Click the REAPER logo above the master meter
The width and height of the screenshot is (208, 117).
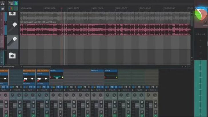coord(201,13)
